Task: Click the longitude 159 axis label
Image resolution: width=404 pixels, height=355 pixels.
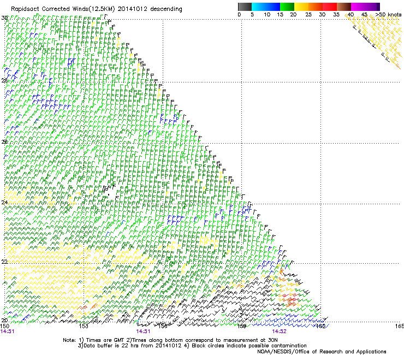Action: (x=242, y=327)
